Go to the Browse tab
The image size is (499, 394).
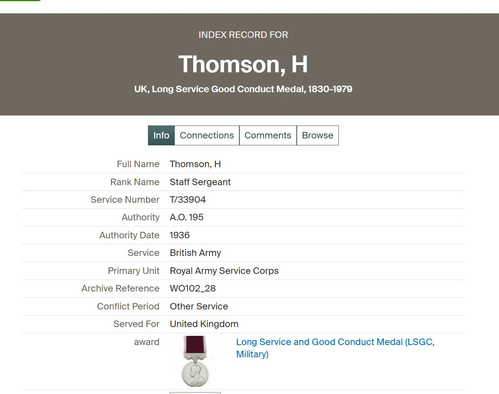(x=317, y=135)
